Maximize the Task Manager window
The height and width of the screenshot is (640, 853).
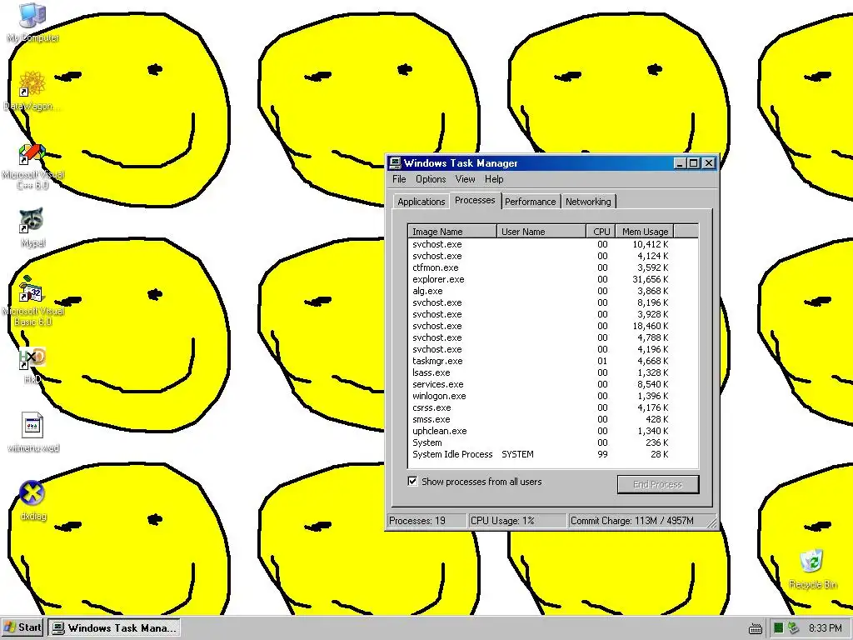pos(694,163)
